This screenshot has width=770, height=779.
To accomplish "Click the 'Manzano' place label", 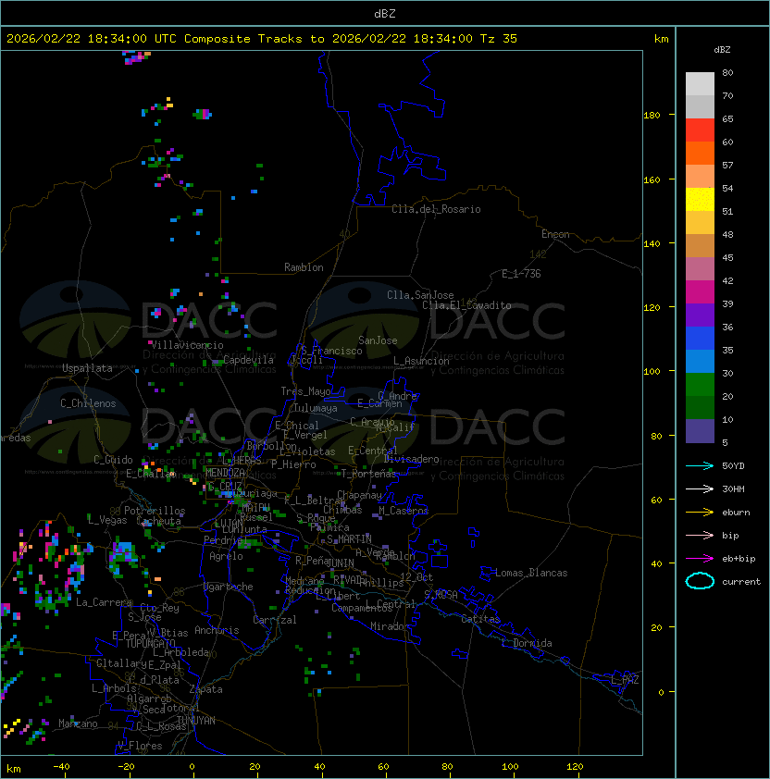I will (78, 723).
